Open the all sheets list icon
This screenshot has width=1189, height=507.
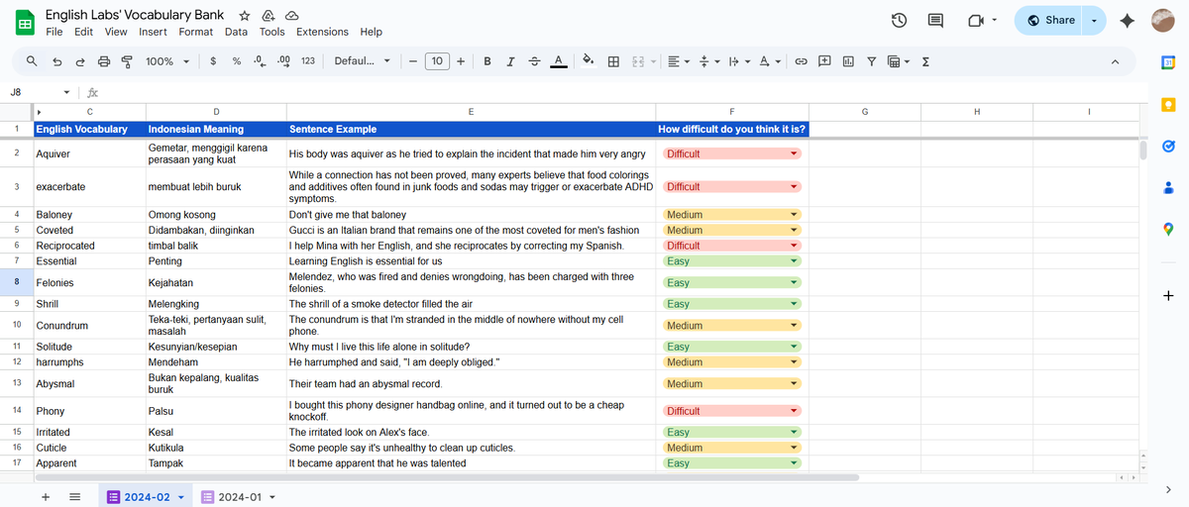click(x=74, y=496)
